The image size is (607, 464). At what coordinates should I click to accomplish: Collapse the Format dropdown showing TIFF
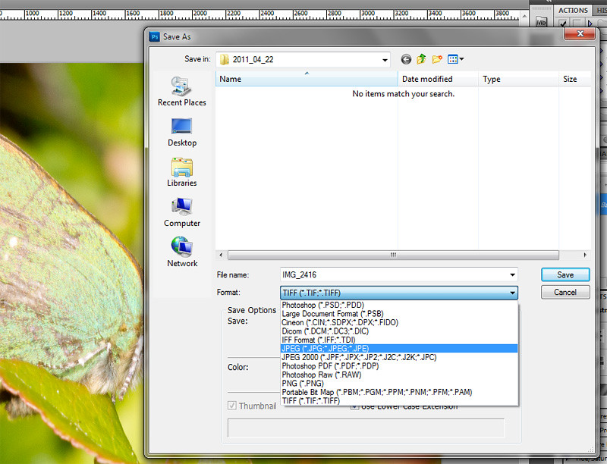click(x=513, y=293)
